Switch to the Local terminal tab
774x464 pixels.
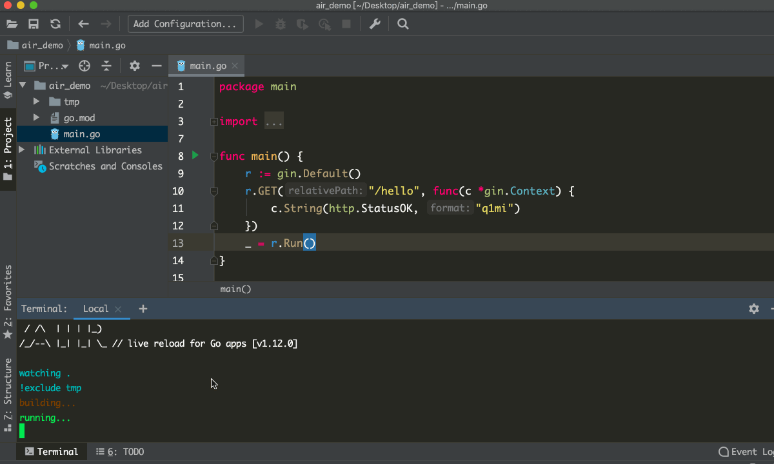(x=95, y=309)
